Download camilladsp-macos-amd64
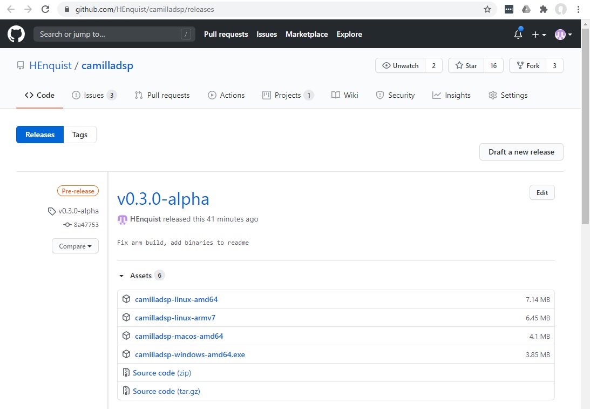 coord(179,336)
